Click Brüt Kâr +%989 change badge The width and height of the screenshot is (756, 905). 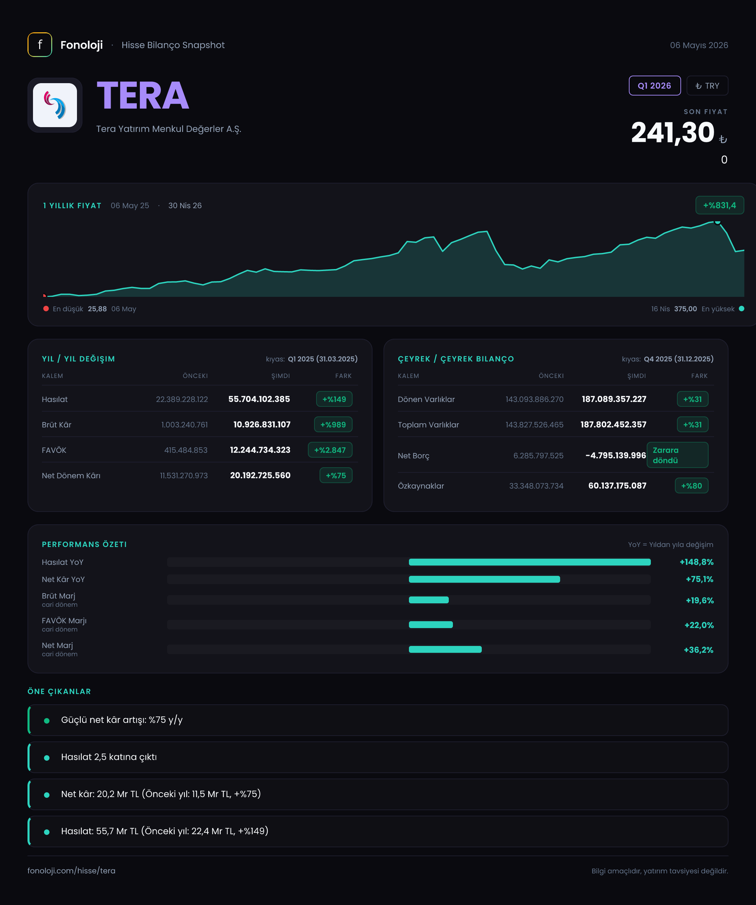[x=333, y=424]
